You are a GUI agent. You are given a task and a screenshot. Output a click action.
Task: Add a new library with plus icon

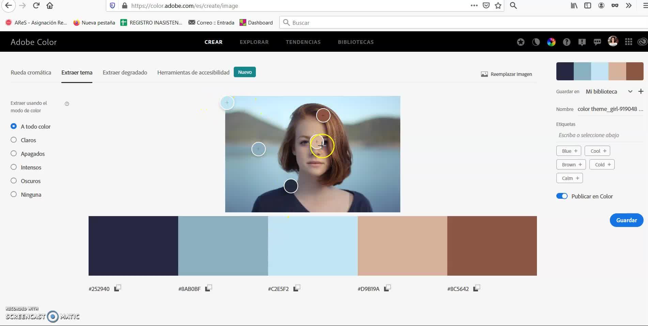coord(641,92)
